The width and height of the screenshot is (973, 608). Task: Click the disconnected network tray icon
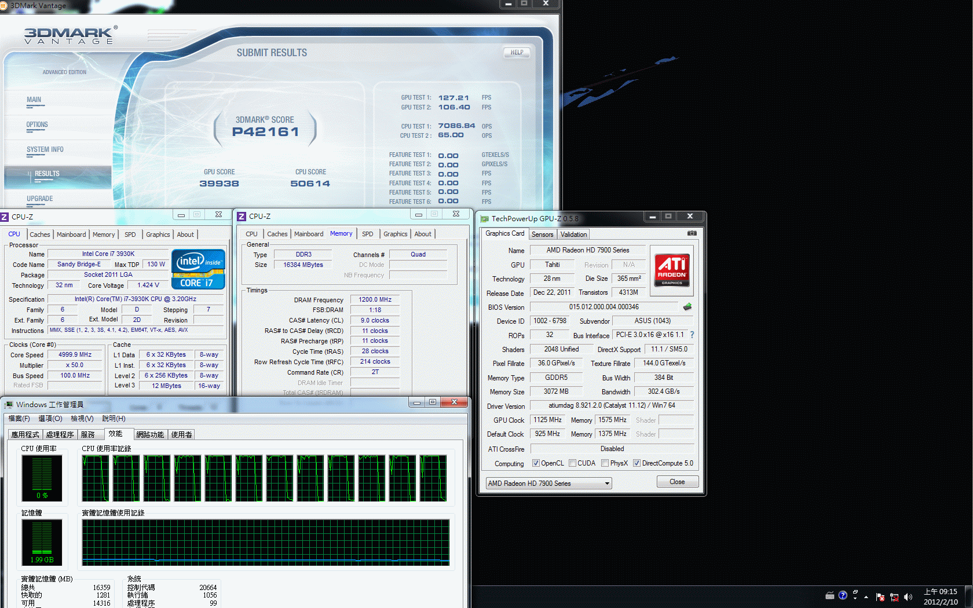pos(894,596)
